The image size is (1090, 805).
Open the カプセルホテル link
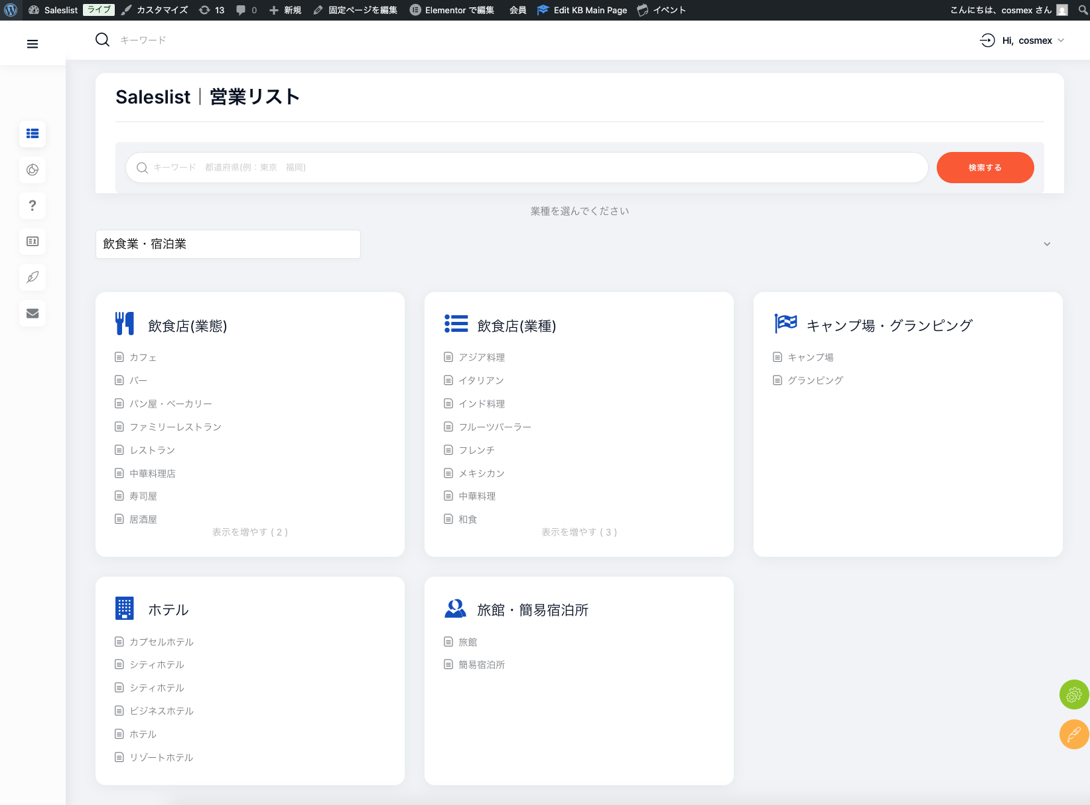(x=162, y=642)
